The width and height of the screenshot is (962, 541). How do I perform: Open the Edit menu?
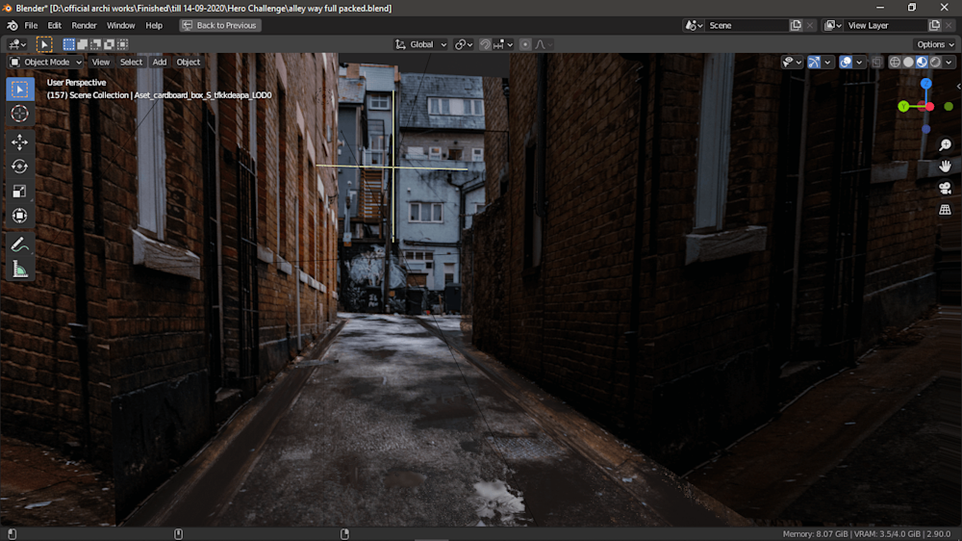(x=55, y=25)
